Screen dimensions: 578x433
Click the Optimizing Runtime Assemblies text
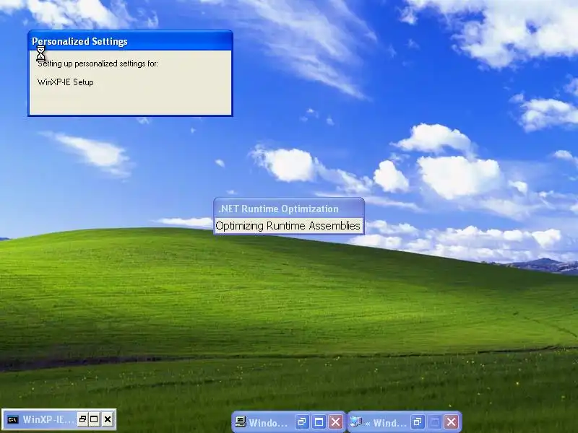tap(288, 226)
